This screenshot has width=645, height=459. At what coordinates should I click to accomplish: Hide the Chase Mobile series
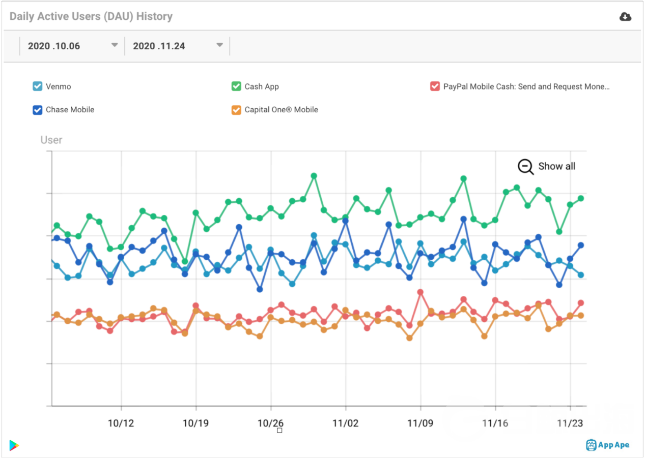point(38,110)
